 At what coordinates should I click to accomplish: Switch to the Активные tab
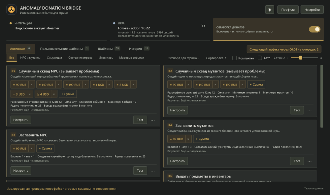pyautogui.click(x=20, y=49)
